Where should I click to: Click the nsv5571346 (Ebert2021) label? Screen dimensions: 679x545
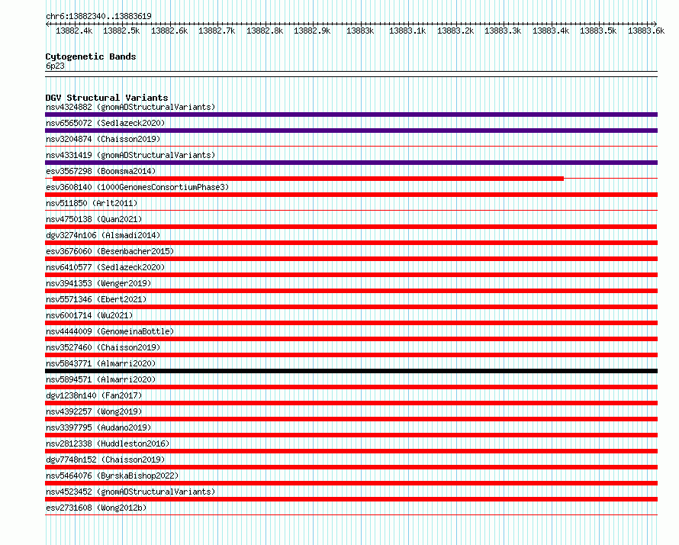coord(96,299)
